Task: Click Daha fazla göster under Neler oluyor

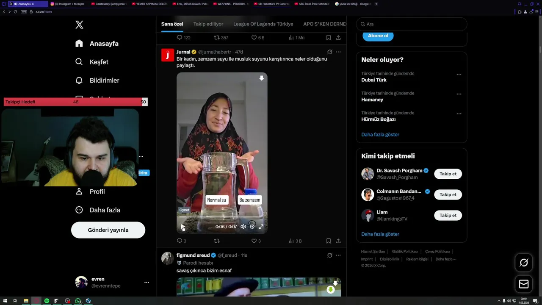Action: pyautogui.click(x=380, y=134)
